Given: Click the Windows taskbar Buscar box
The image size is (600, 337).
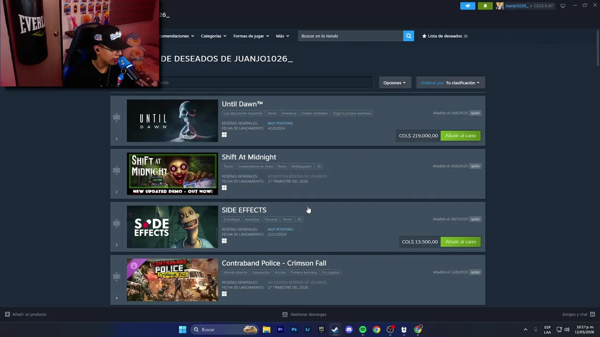Looking at the screenshot, I should coord(225,330).
